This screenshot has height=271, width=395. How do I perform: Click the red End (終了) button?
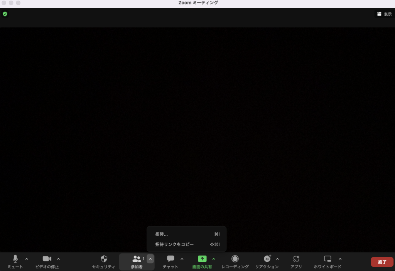click(x=382, y=262)
